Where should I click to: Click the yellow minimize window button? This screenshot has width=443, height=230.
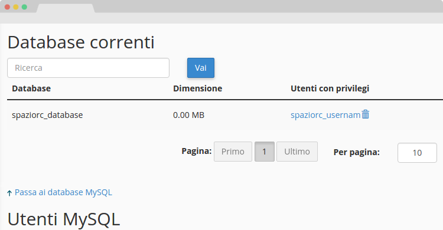[x=16, y=7]
